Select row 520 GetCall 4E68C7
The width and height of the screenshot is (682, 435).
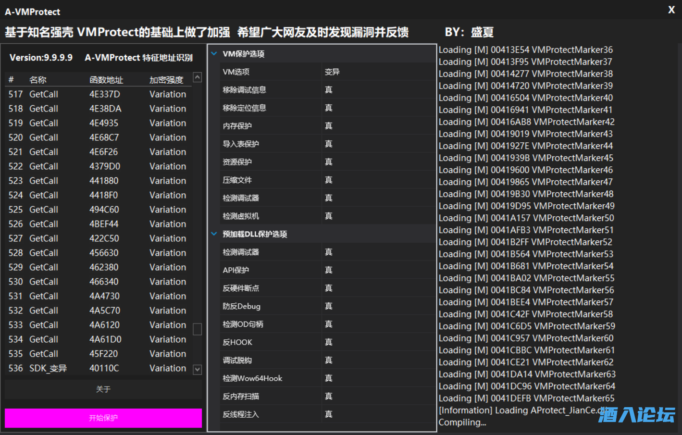tap(98, 137)
